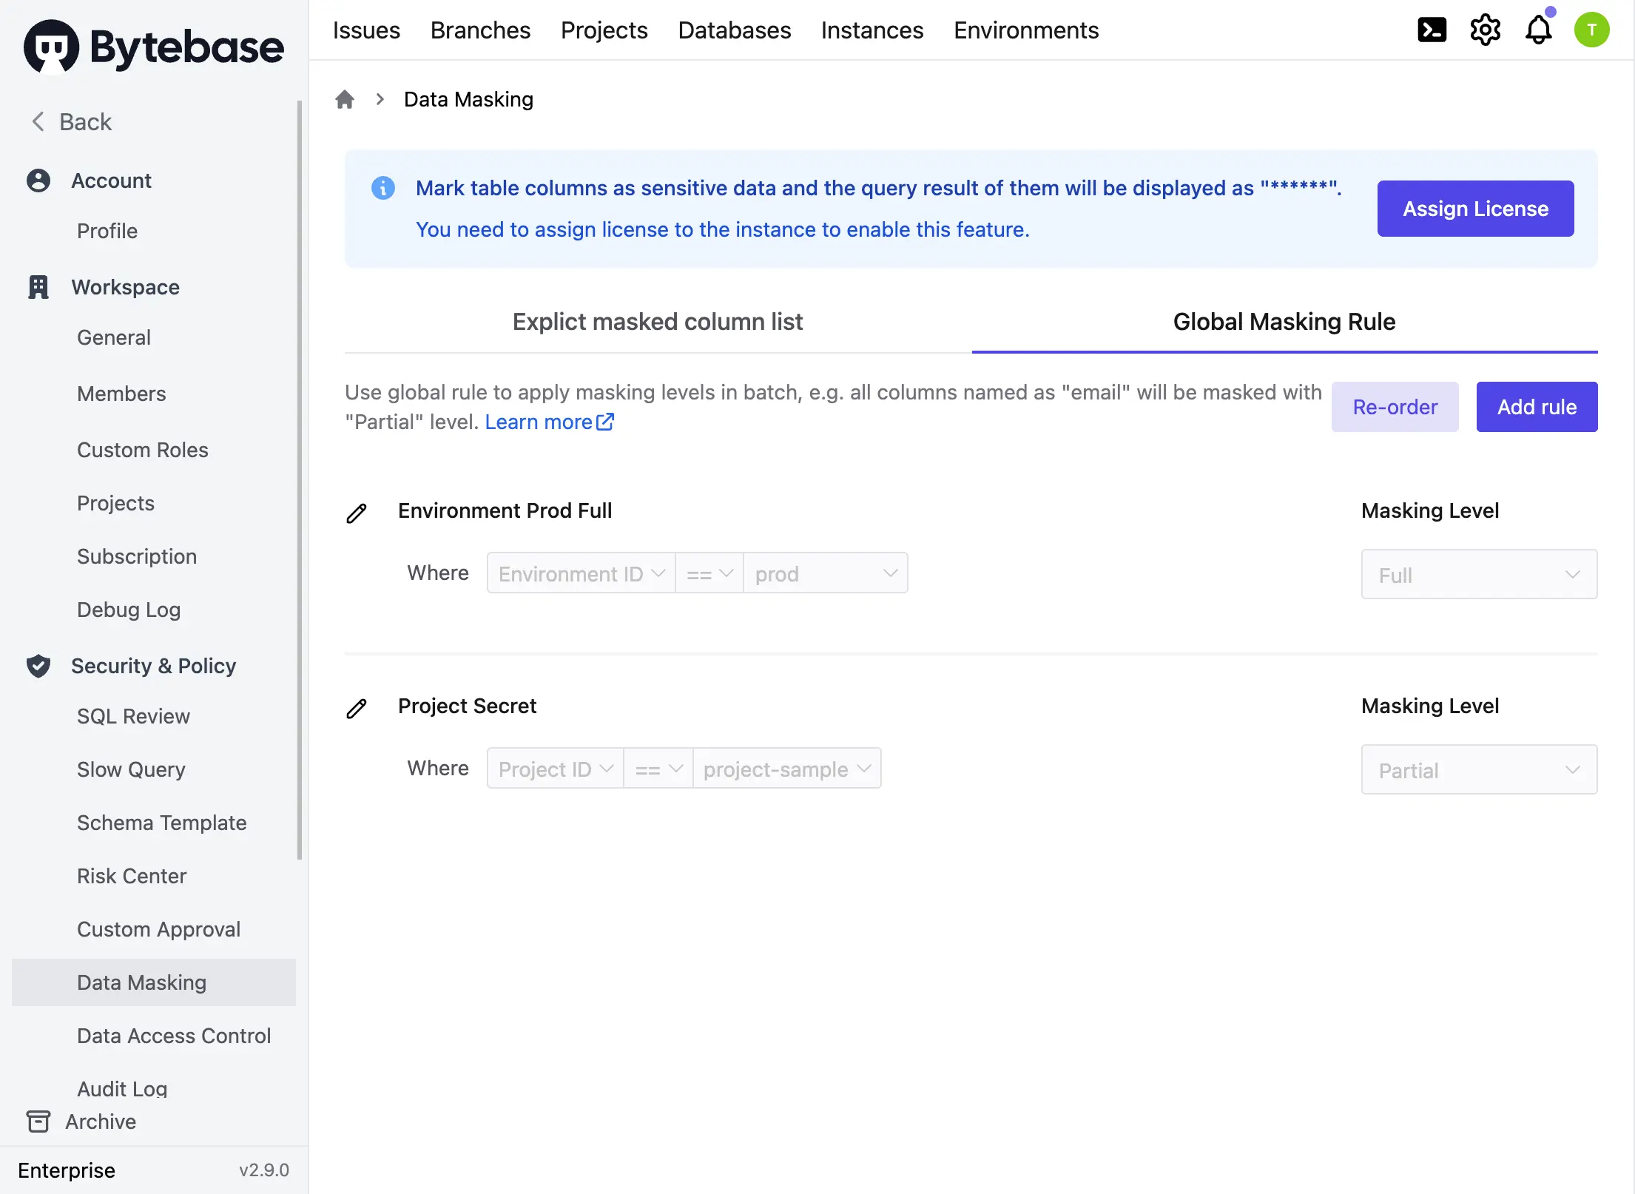Open the Partial masking level dropdown
1635x1194 pixels.
click(1478, 770)
